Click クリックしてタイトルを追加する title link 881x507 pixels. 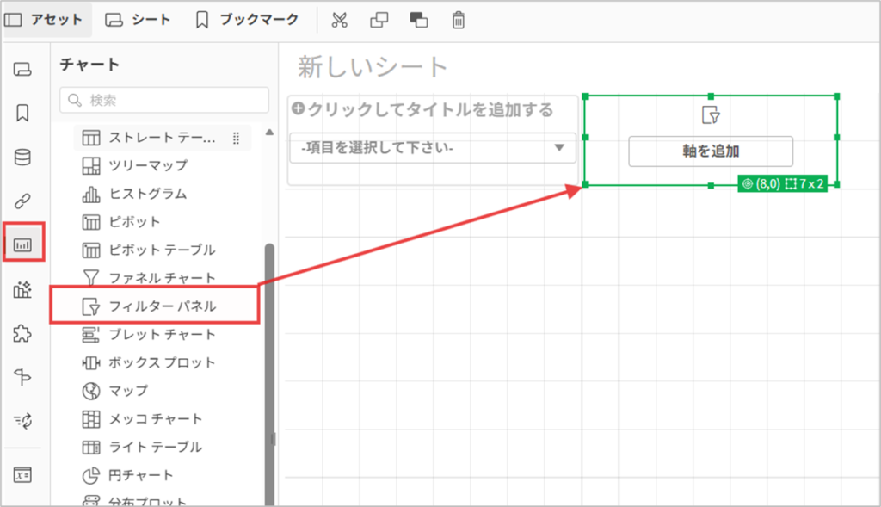pyautogui.click(x=422, y=110)
